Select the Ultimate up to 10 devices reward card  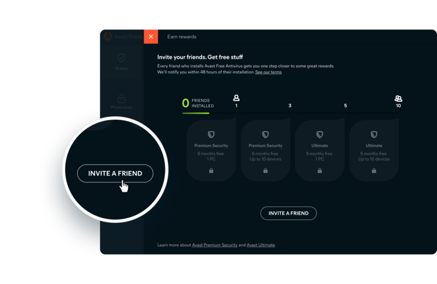[374, 150]
